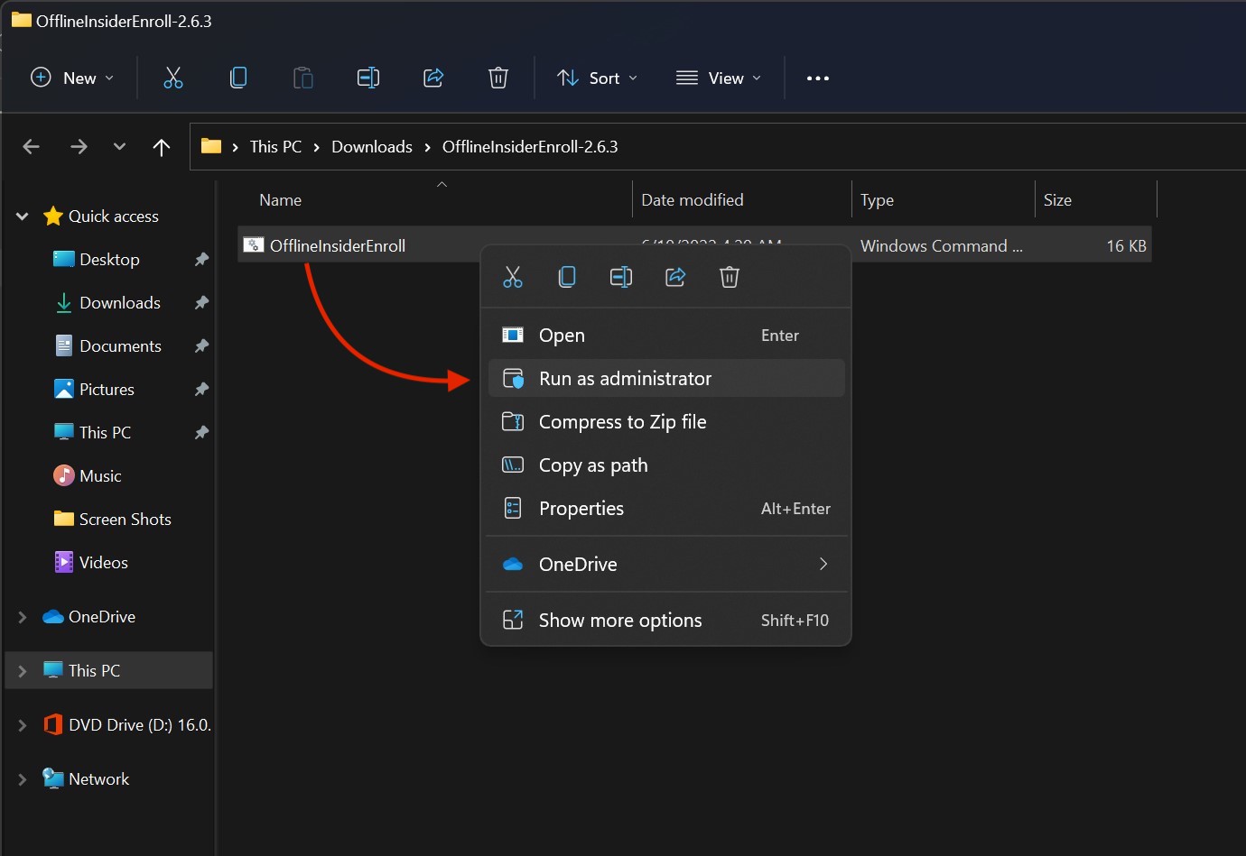Image resolution: width=1246 pixels, height=856 pixels.
Task: Click Cut icon in the context menu
Action: 513,277
